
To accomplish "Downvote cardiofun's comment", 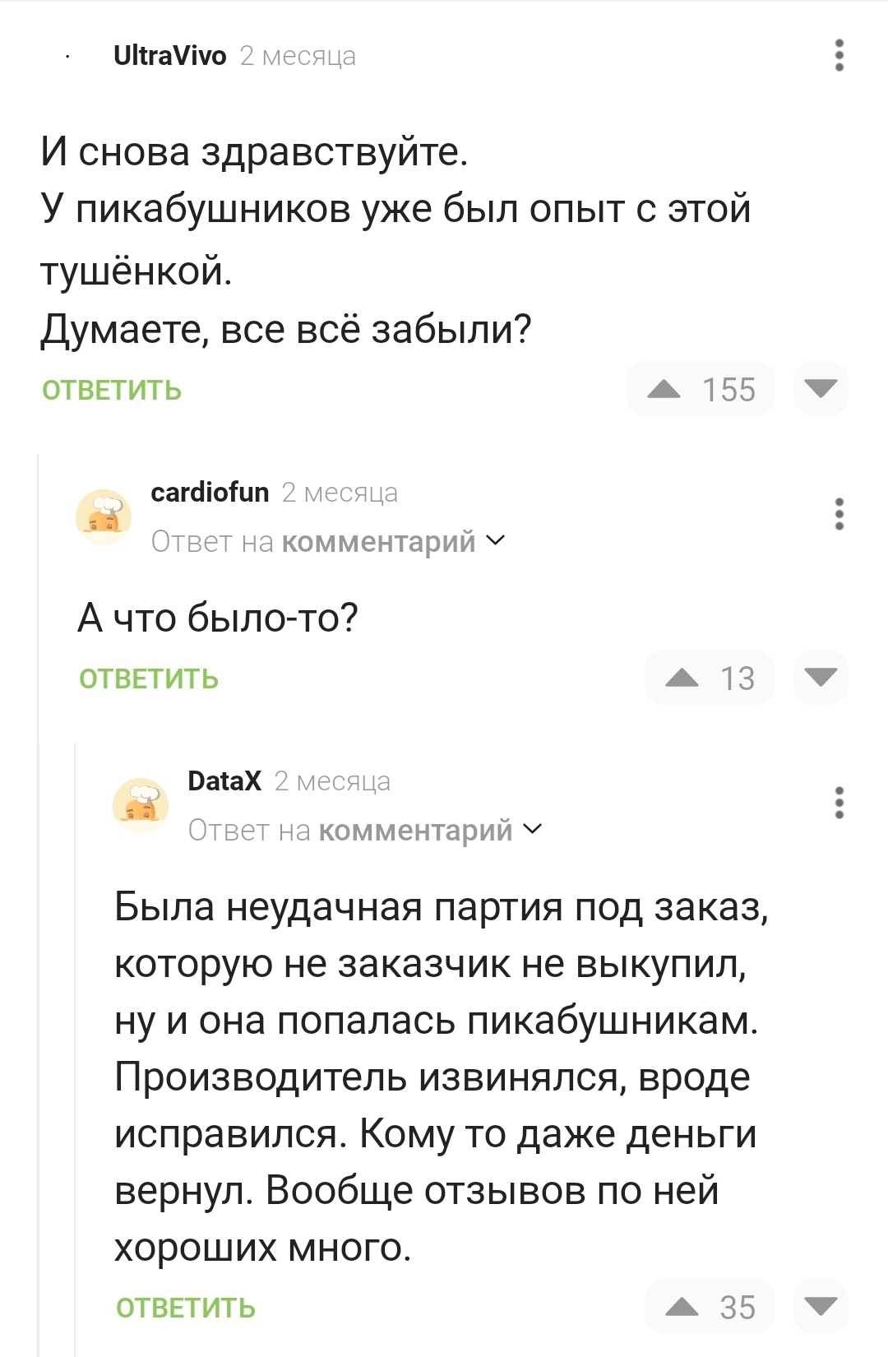I will pyautogui.click(x=820, y=678).
